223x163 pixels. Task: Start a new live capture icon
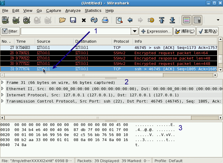tap(27, 20)
